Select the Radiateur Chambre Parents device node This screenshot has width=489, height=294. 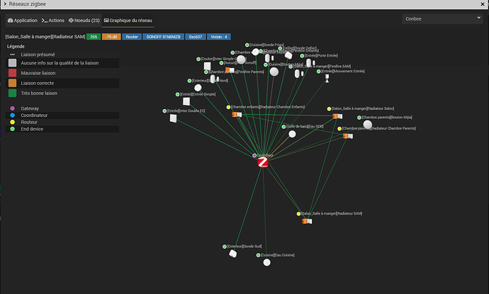[348, 136]
